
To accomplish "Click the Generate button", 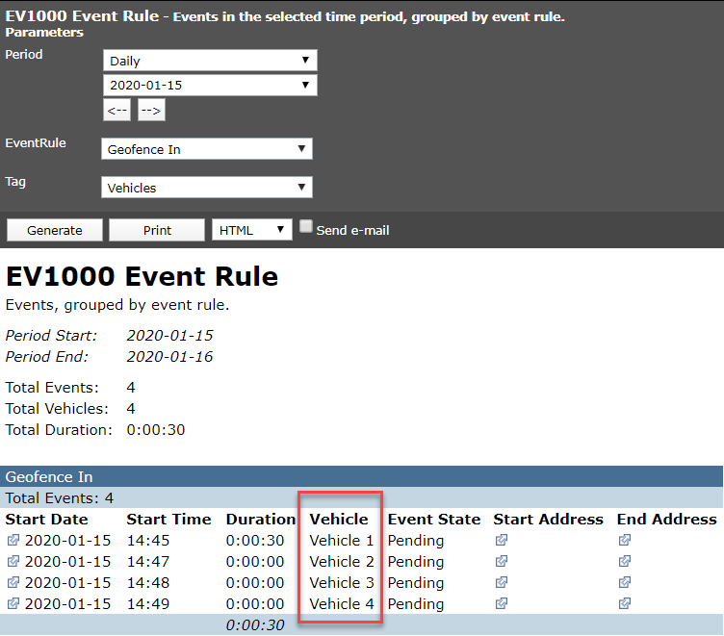I will (55, 230).
